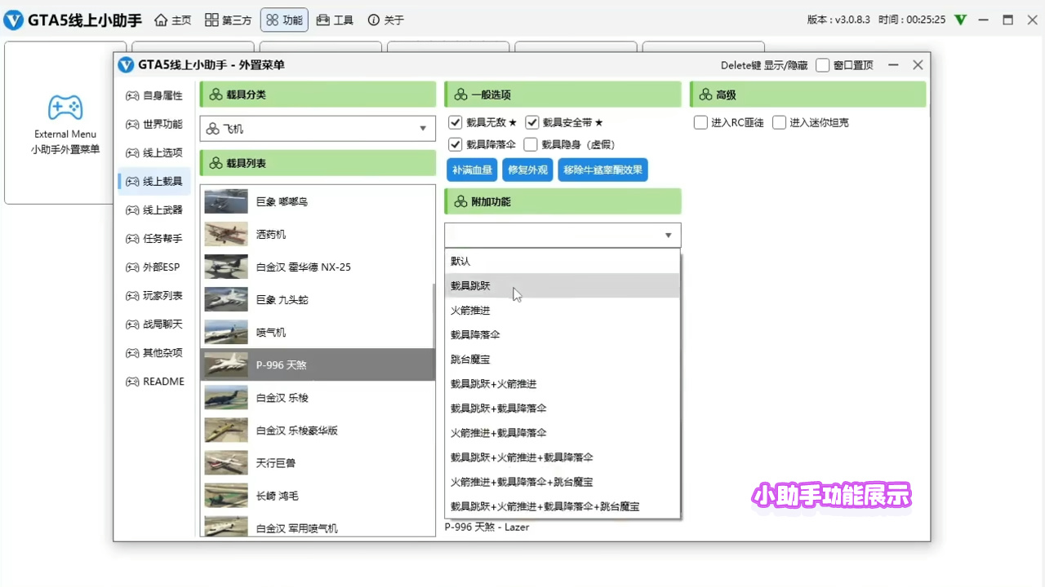Open the 关于 about tab
The image size is (1045, 587).
pos(385,20)
